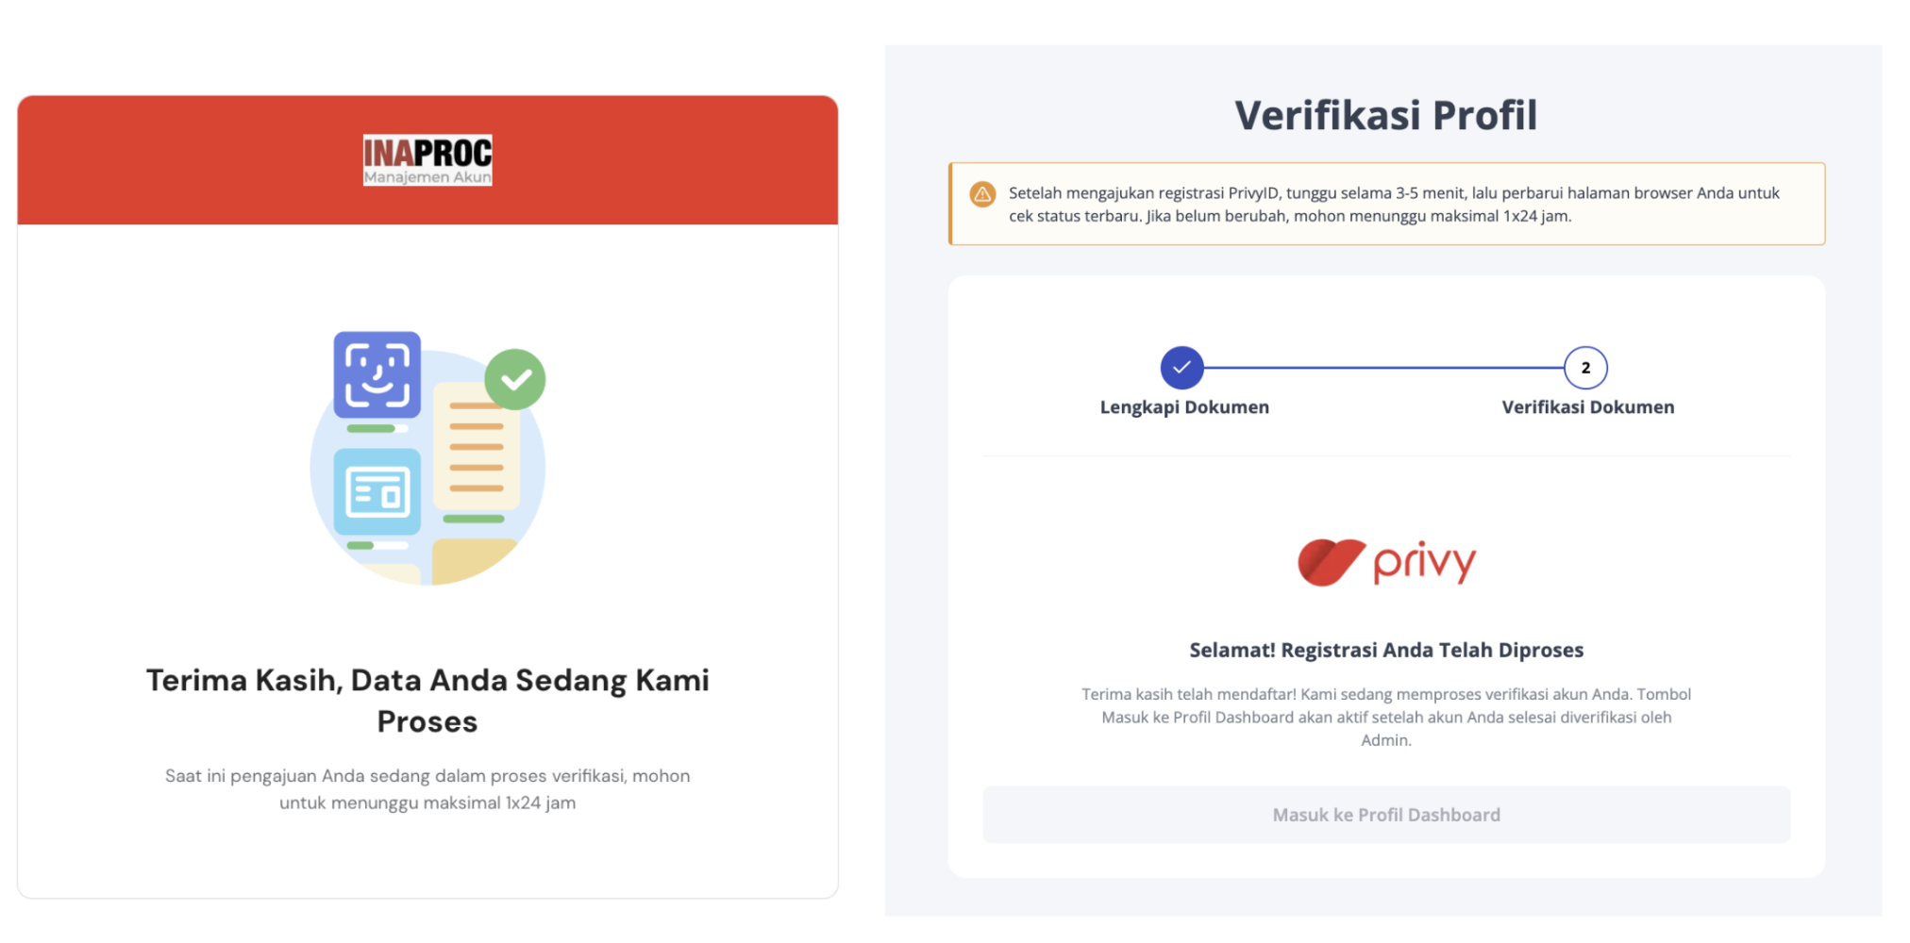Click the Verifikasi Dokumen step label

coord(1588,407)
